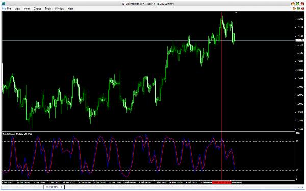Open the Help menu
Image resolution: width=306 pixels, height=191 pixels.
tap(70, 9)
